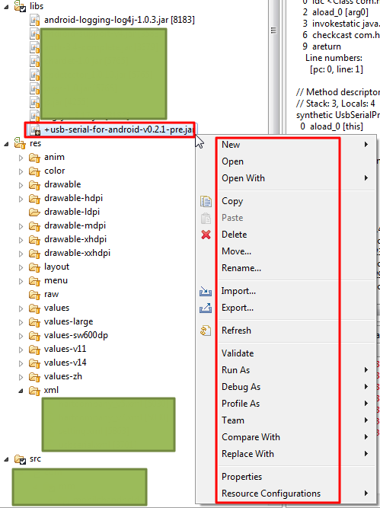Viewport: 380px width, 508px height.
Task: Select the usb-serial-for-android-v0.2.1-pre.jar entry
Action: tap(119, 129)
